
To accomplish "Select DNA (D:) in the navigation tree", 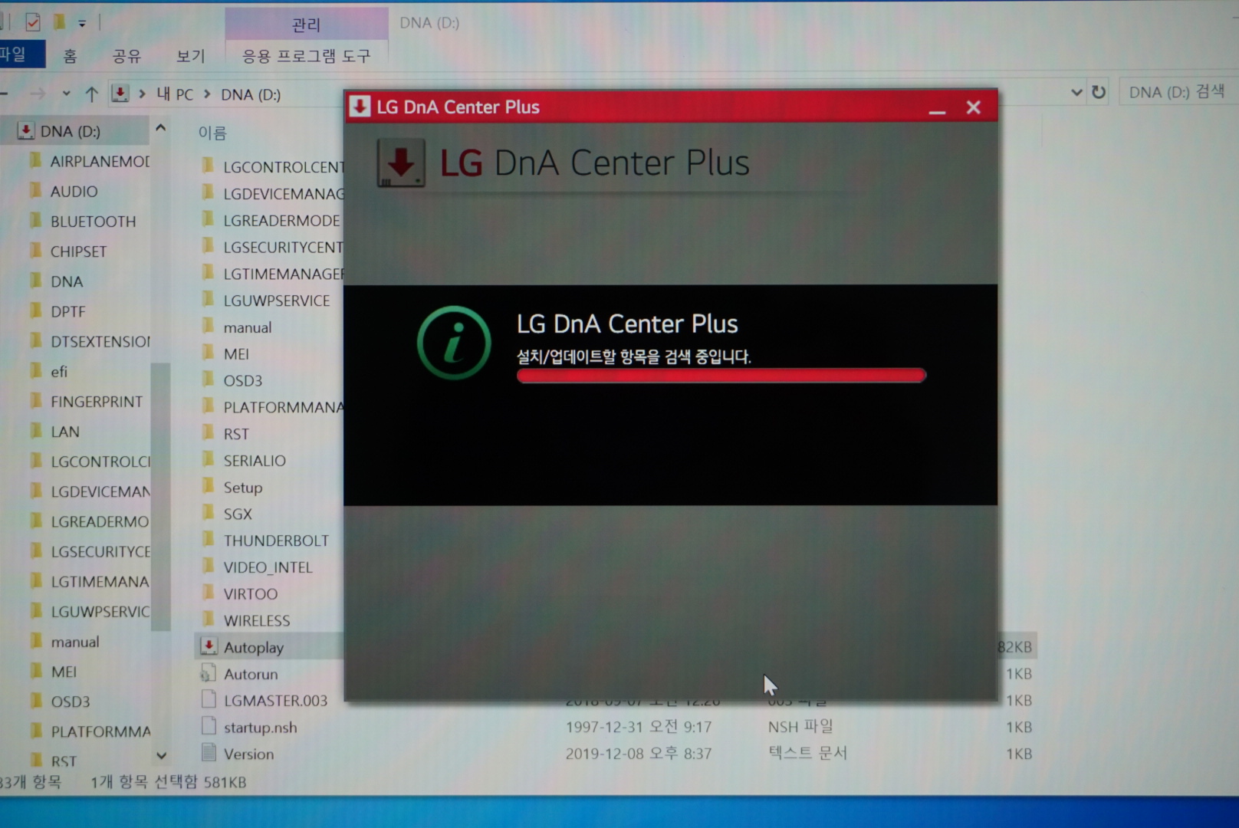I will click(x=70, y=131).
